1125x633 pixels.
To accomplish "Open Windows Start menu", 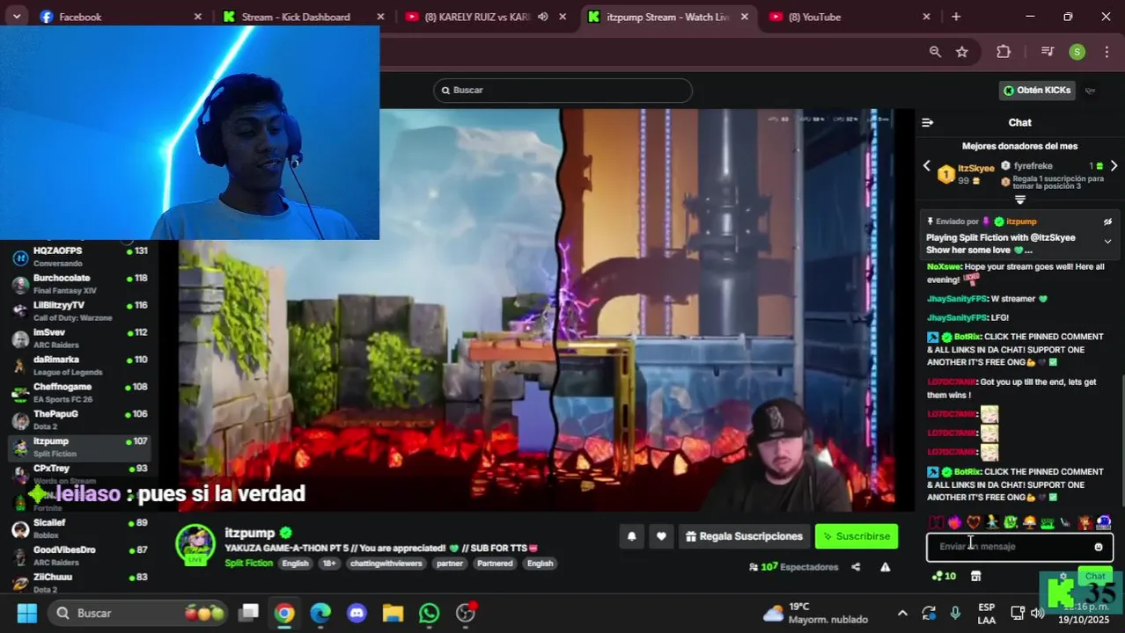I will [26, 613].
